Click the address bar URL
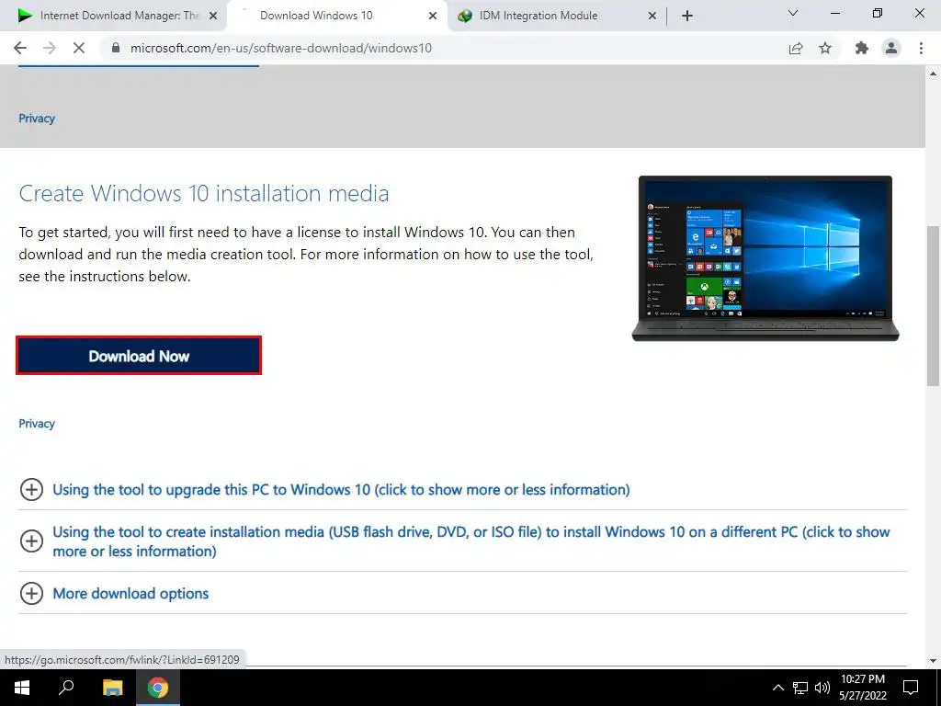The width and height of the screenshot is (941, 706). 281,48
